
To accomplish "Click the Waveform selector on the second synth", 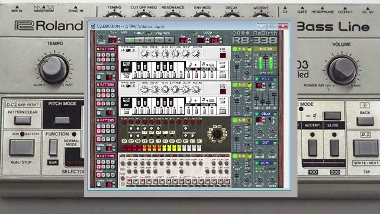I will tap(128, 86).
